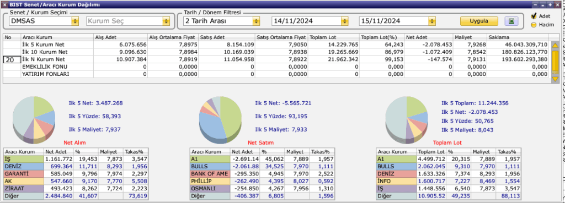Screen dimensions: 565x203
Task: Click the green İŞ color cell in Net Alım
Action: coord(23,159)
